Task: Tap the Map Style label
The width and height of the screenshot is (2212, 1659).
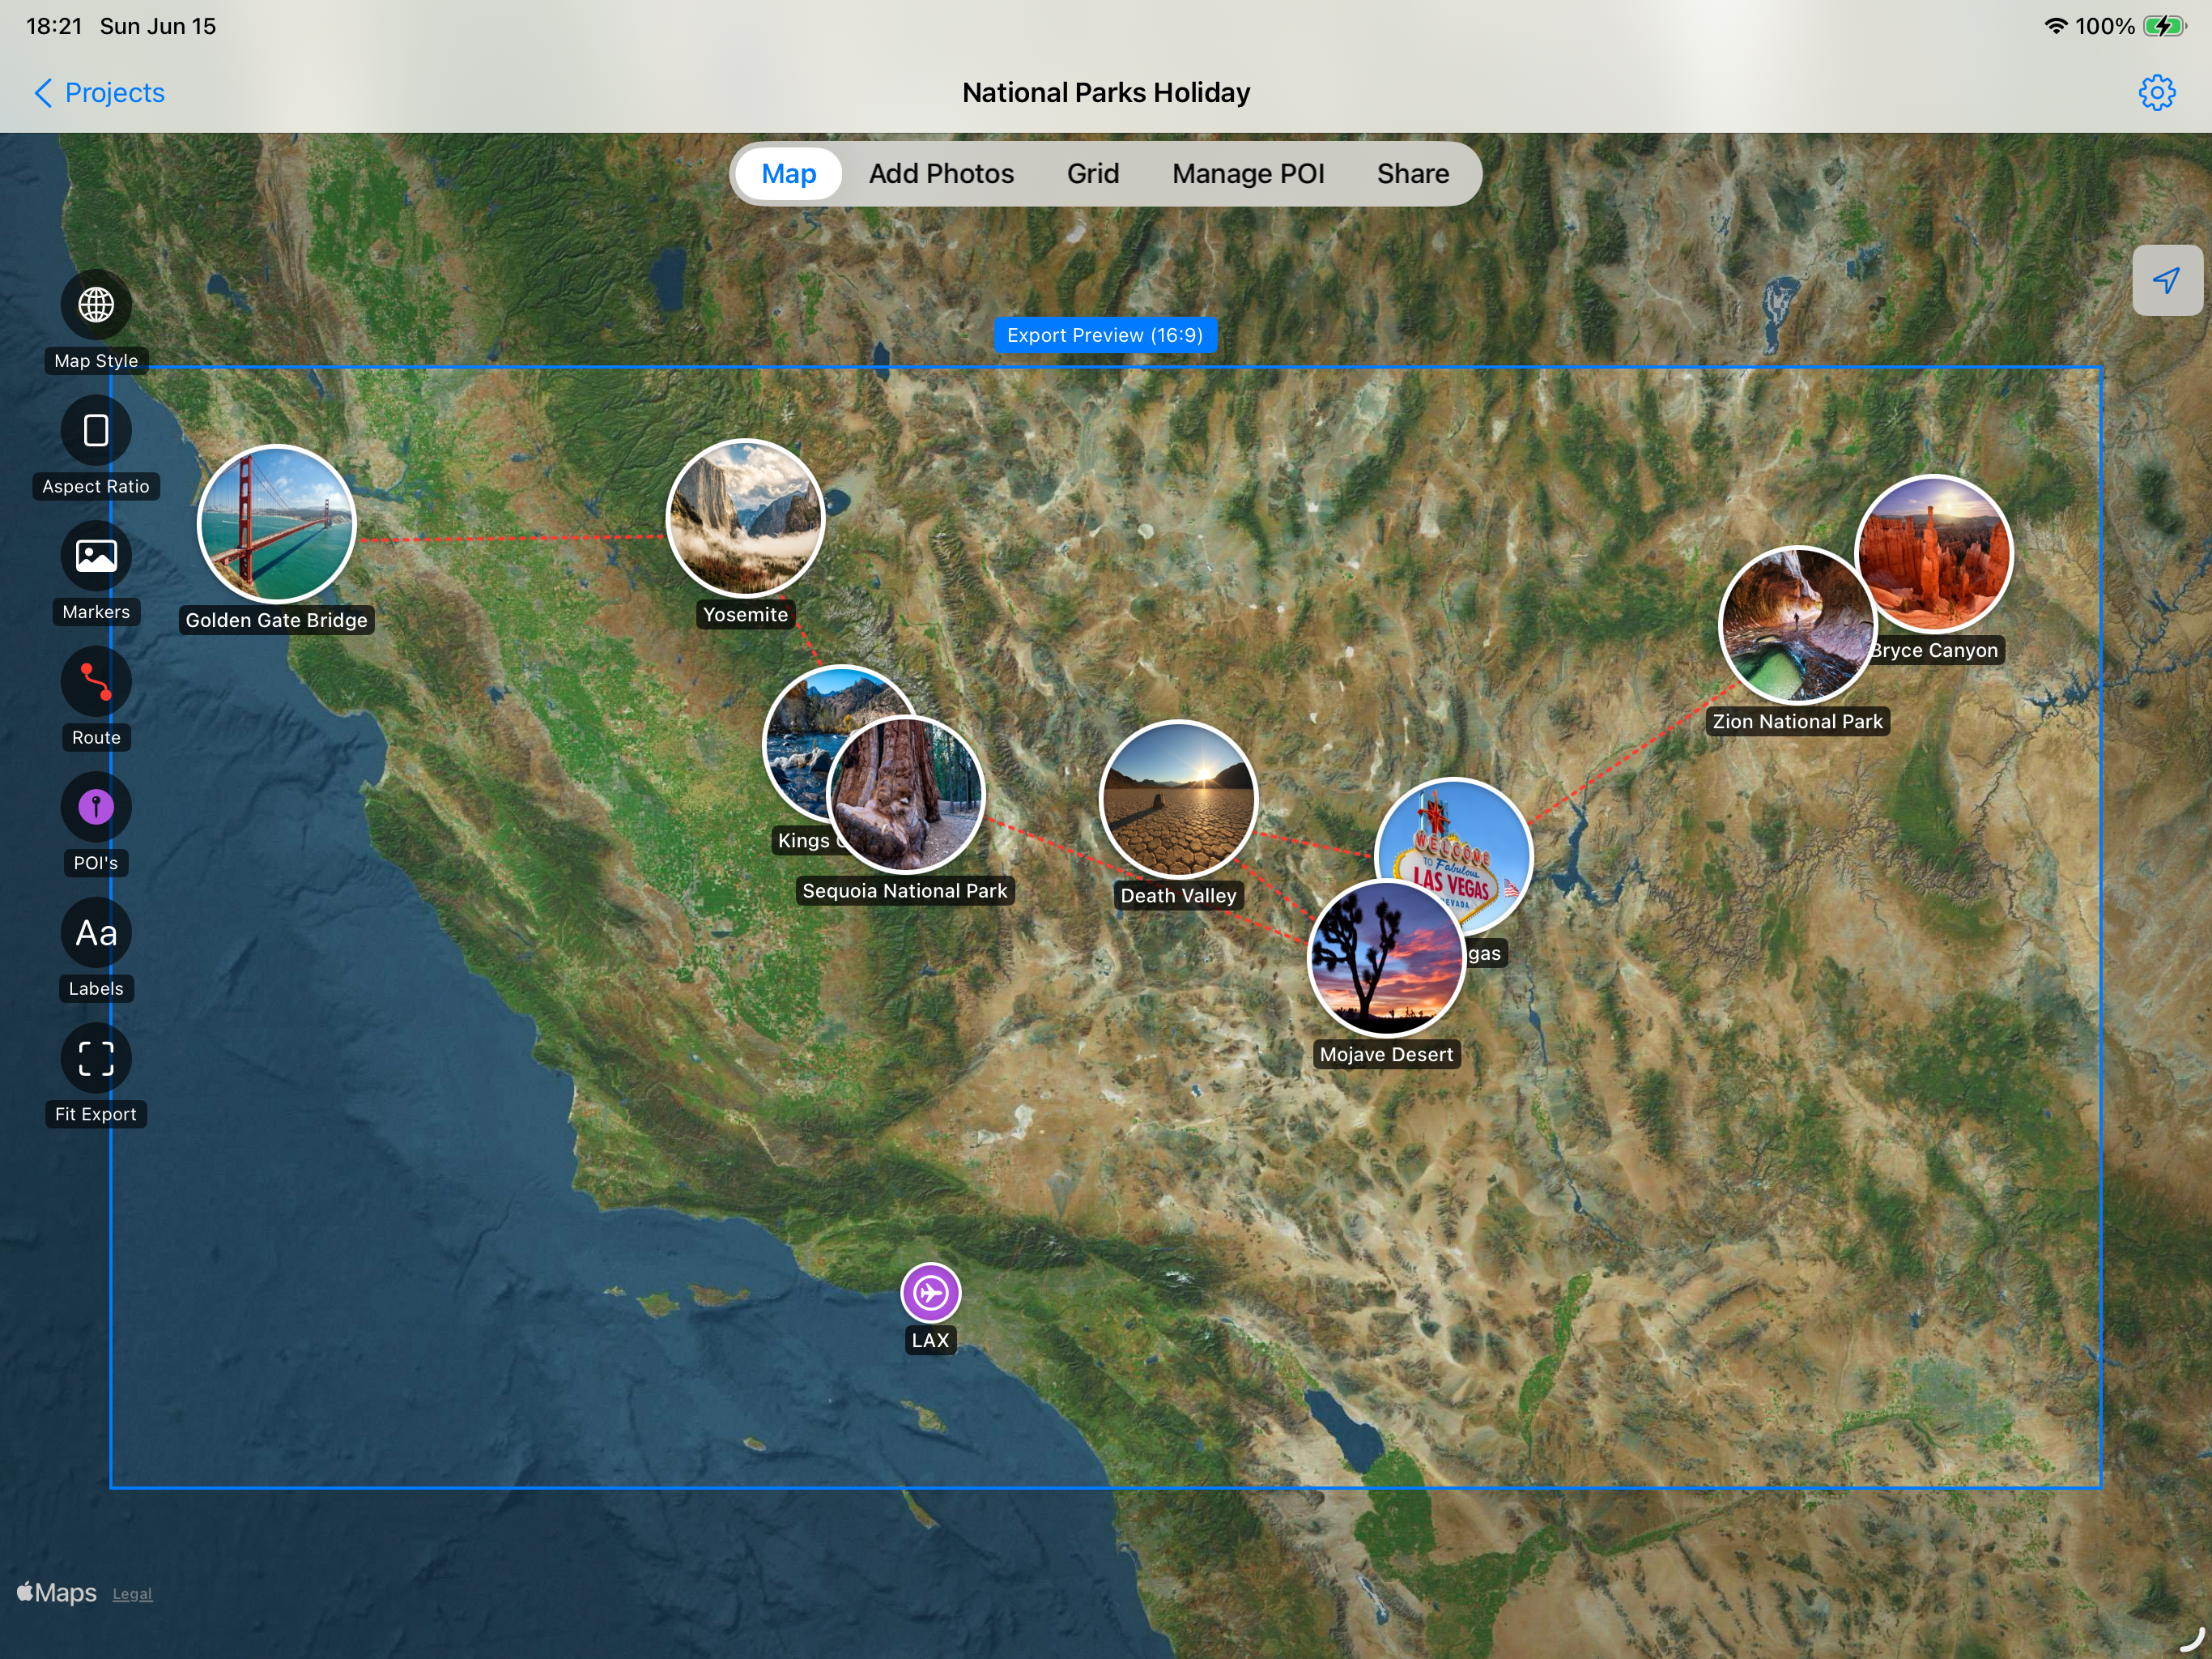Action: [96, 361]
